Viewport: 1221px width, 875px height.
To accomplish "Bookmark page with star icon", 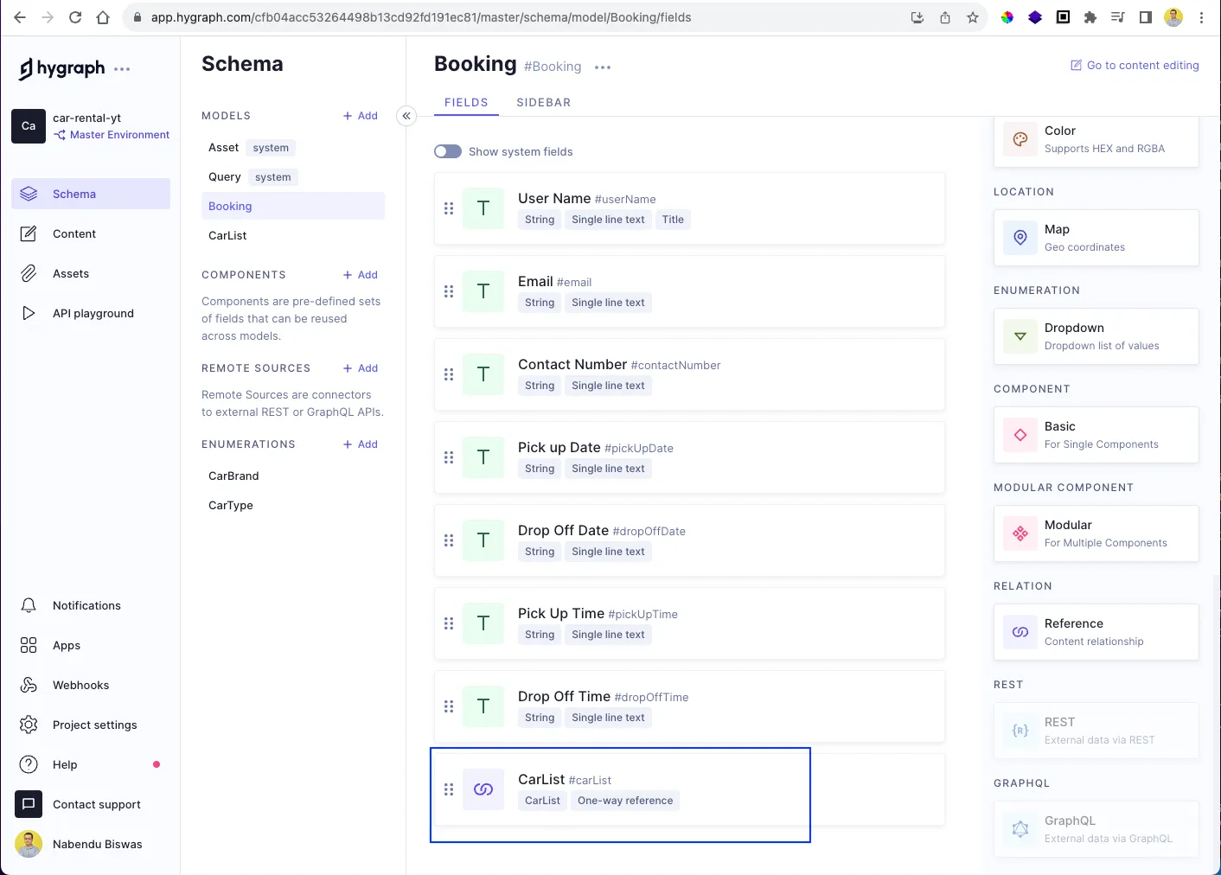I will (x=973, y=17).
